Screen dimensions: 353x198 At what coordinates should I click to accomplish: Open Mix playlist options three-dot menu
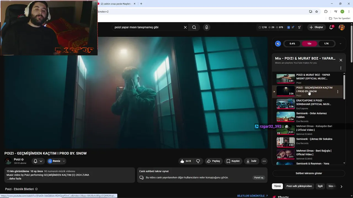tap(341, 68)
